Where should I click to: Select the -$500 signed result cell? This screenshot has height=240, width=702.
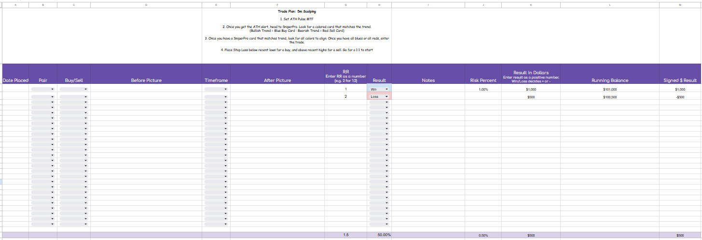click(x=680, y=97)
